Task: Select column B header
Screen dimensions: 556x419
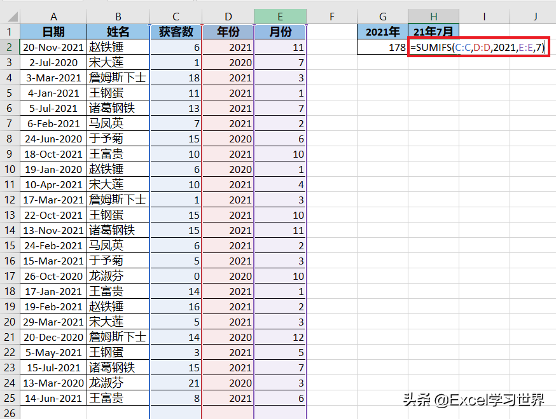Action: [x=118, y=17]
